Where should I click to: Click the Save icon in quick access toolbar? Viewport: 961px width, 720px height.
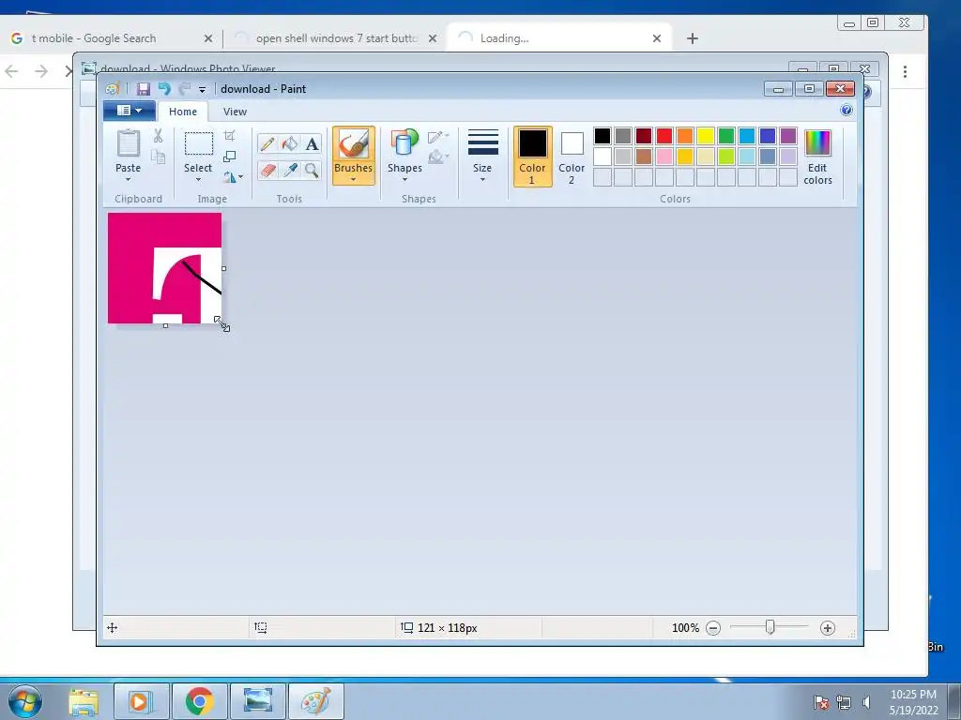(x=144, y=89)
